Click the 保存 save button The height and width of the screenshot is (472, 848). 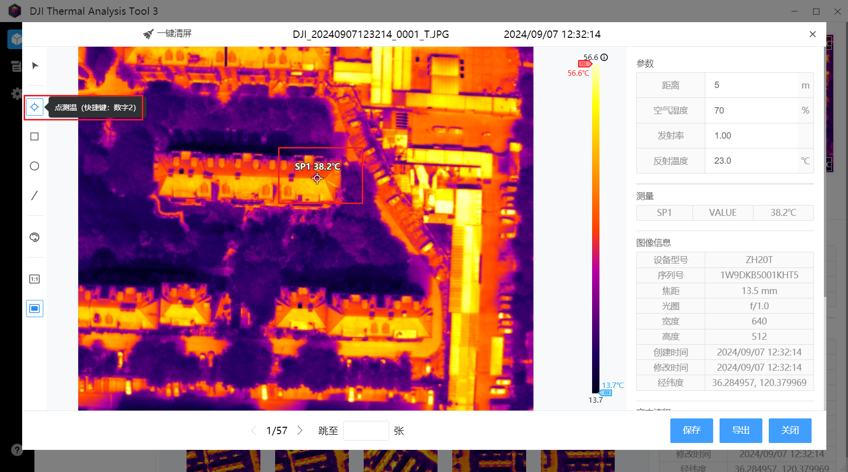point(691,431)
